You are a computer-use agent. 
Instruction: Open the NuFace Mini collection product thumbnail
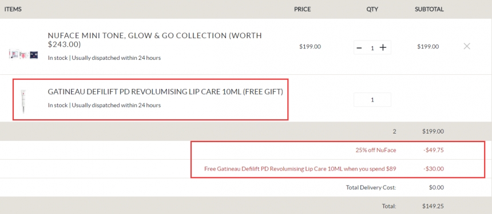click(23, 55)
